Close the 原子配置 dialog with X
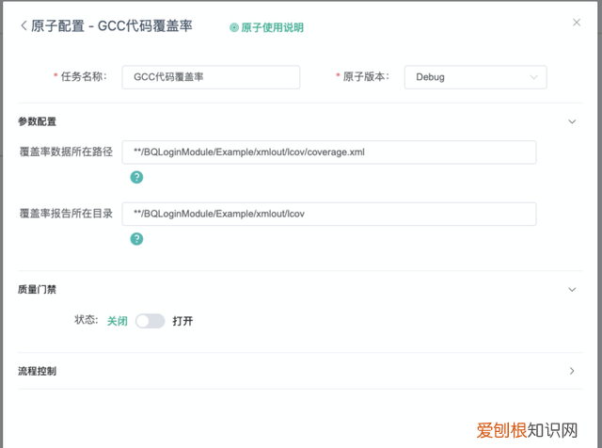The height and width of the screenshot is (448, 602). (x=577, y=22)
